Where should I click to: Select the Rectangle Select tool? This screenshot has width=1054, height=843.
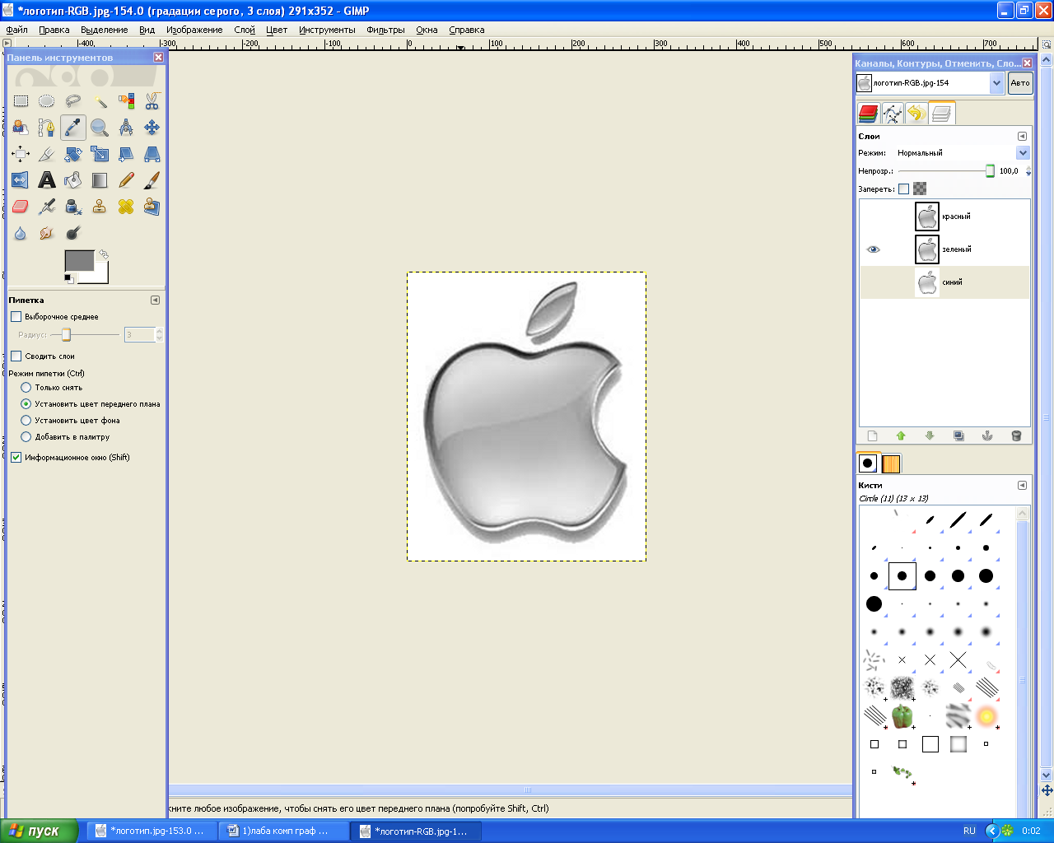[21, 101]
